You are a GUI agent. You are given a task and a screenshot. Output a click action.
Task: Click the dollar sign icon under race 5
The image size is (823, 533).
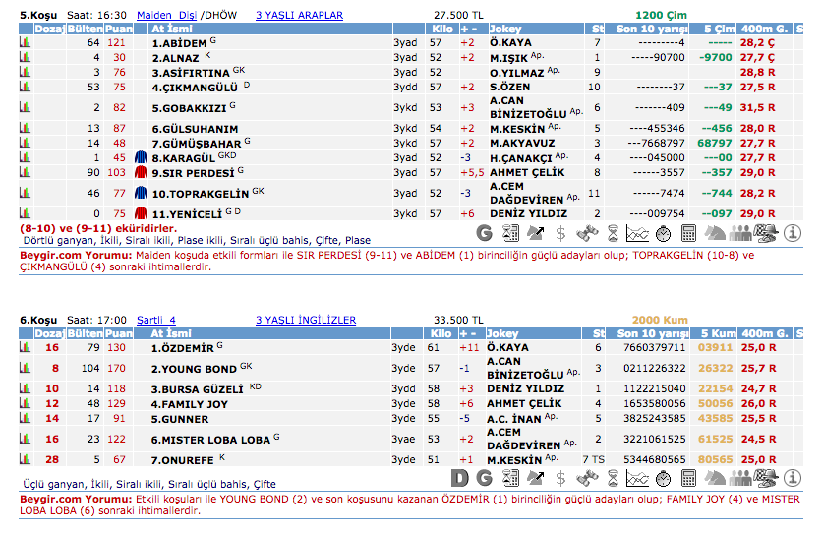tap(560, 233)
